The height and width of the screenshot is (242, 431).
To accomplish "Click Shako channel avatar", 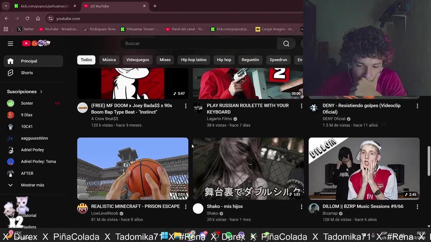I will 198,208.
